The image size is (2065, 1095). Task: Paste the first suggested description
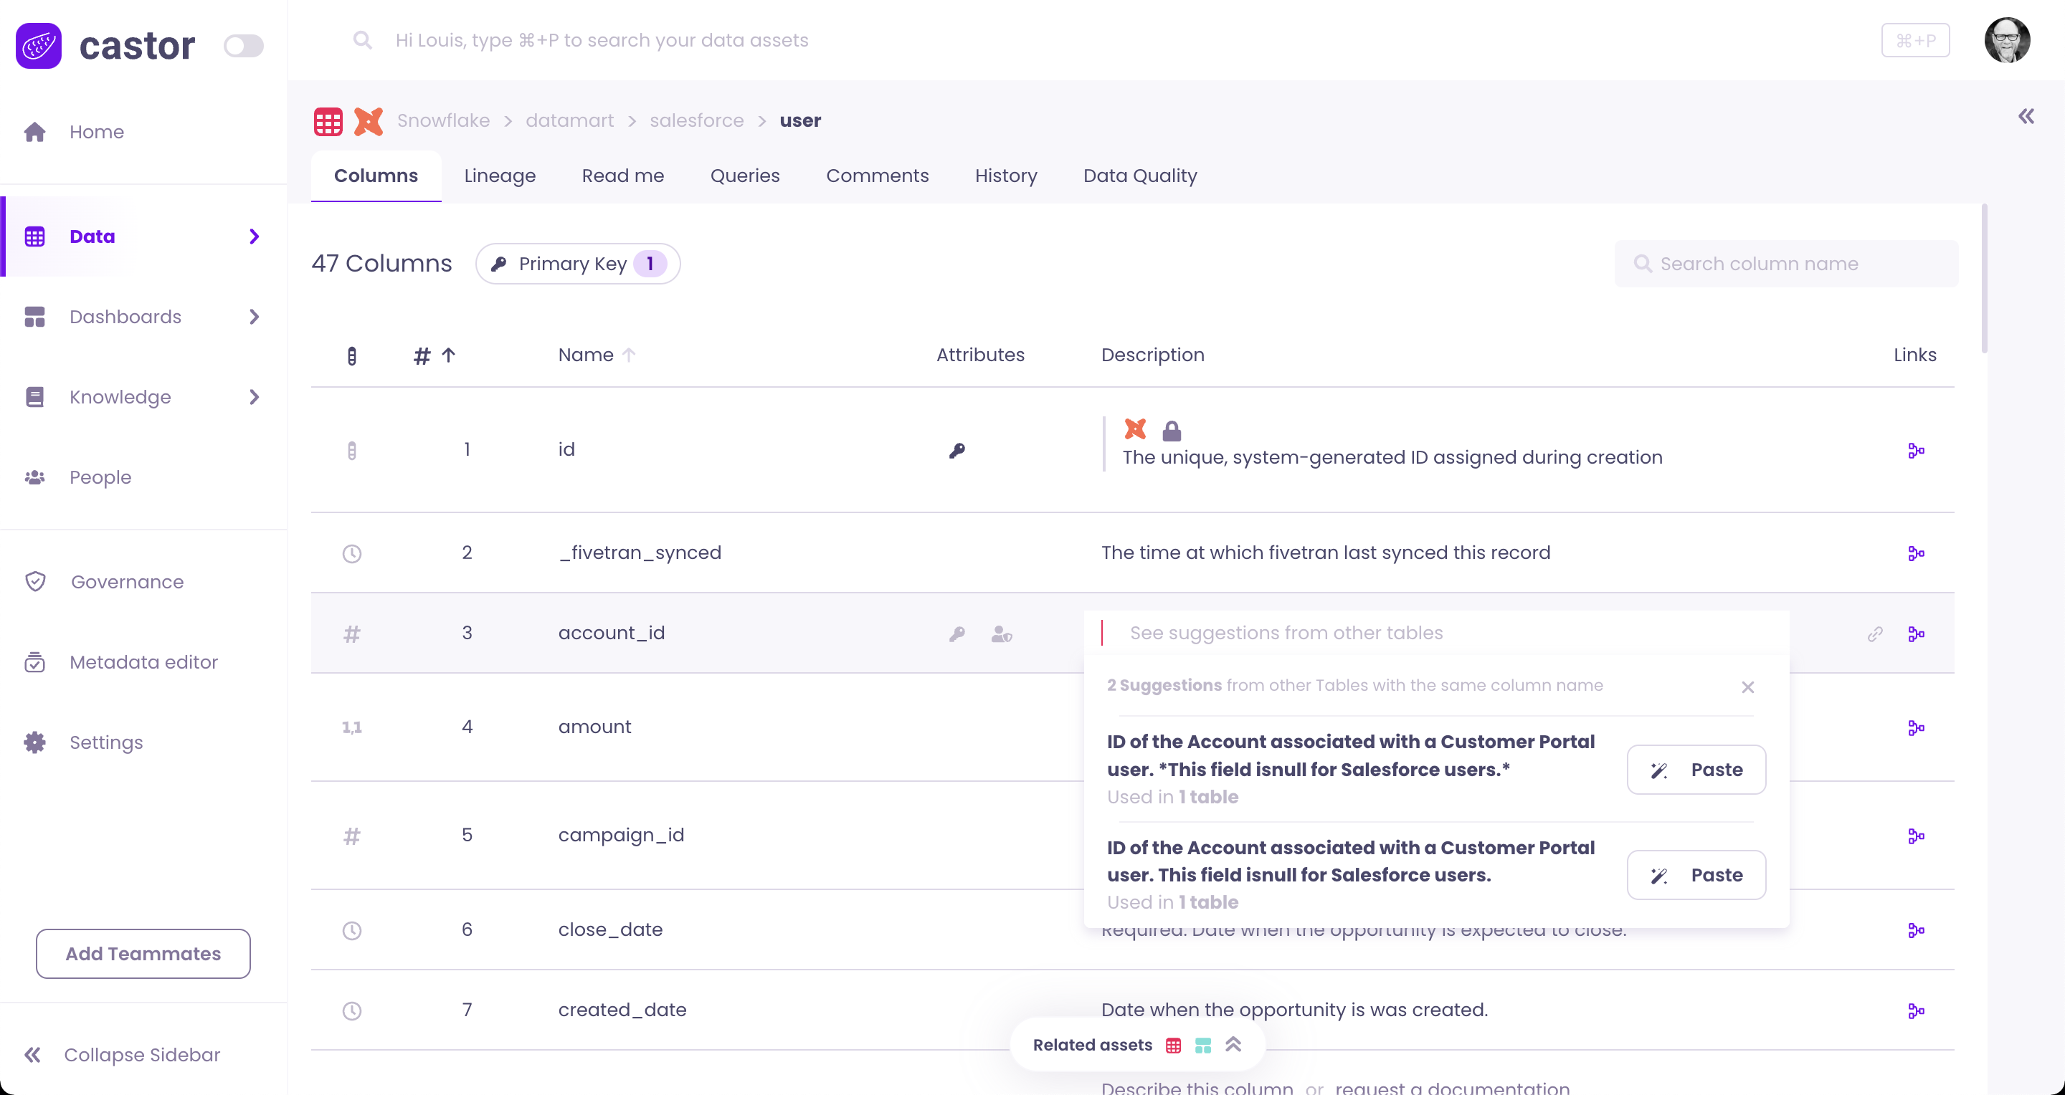click(x=1696, y=769)
